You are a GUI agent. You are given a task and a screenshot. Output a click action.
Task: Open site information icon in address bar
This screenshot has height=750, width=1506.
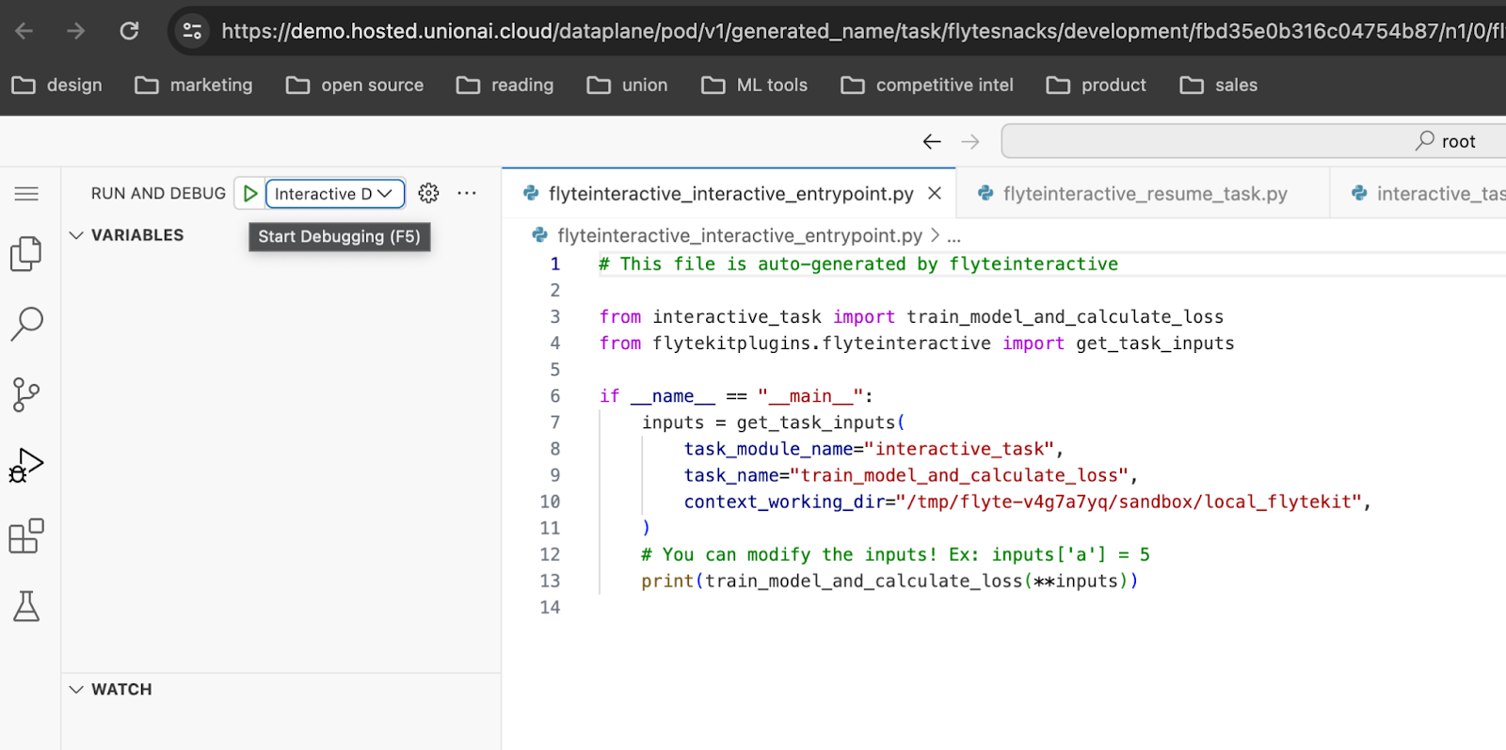192,31
